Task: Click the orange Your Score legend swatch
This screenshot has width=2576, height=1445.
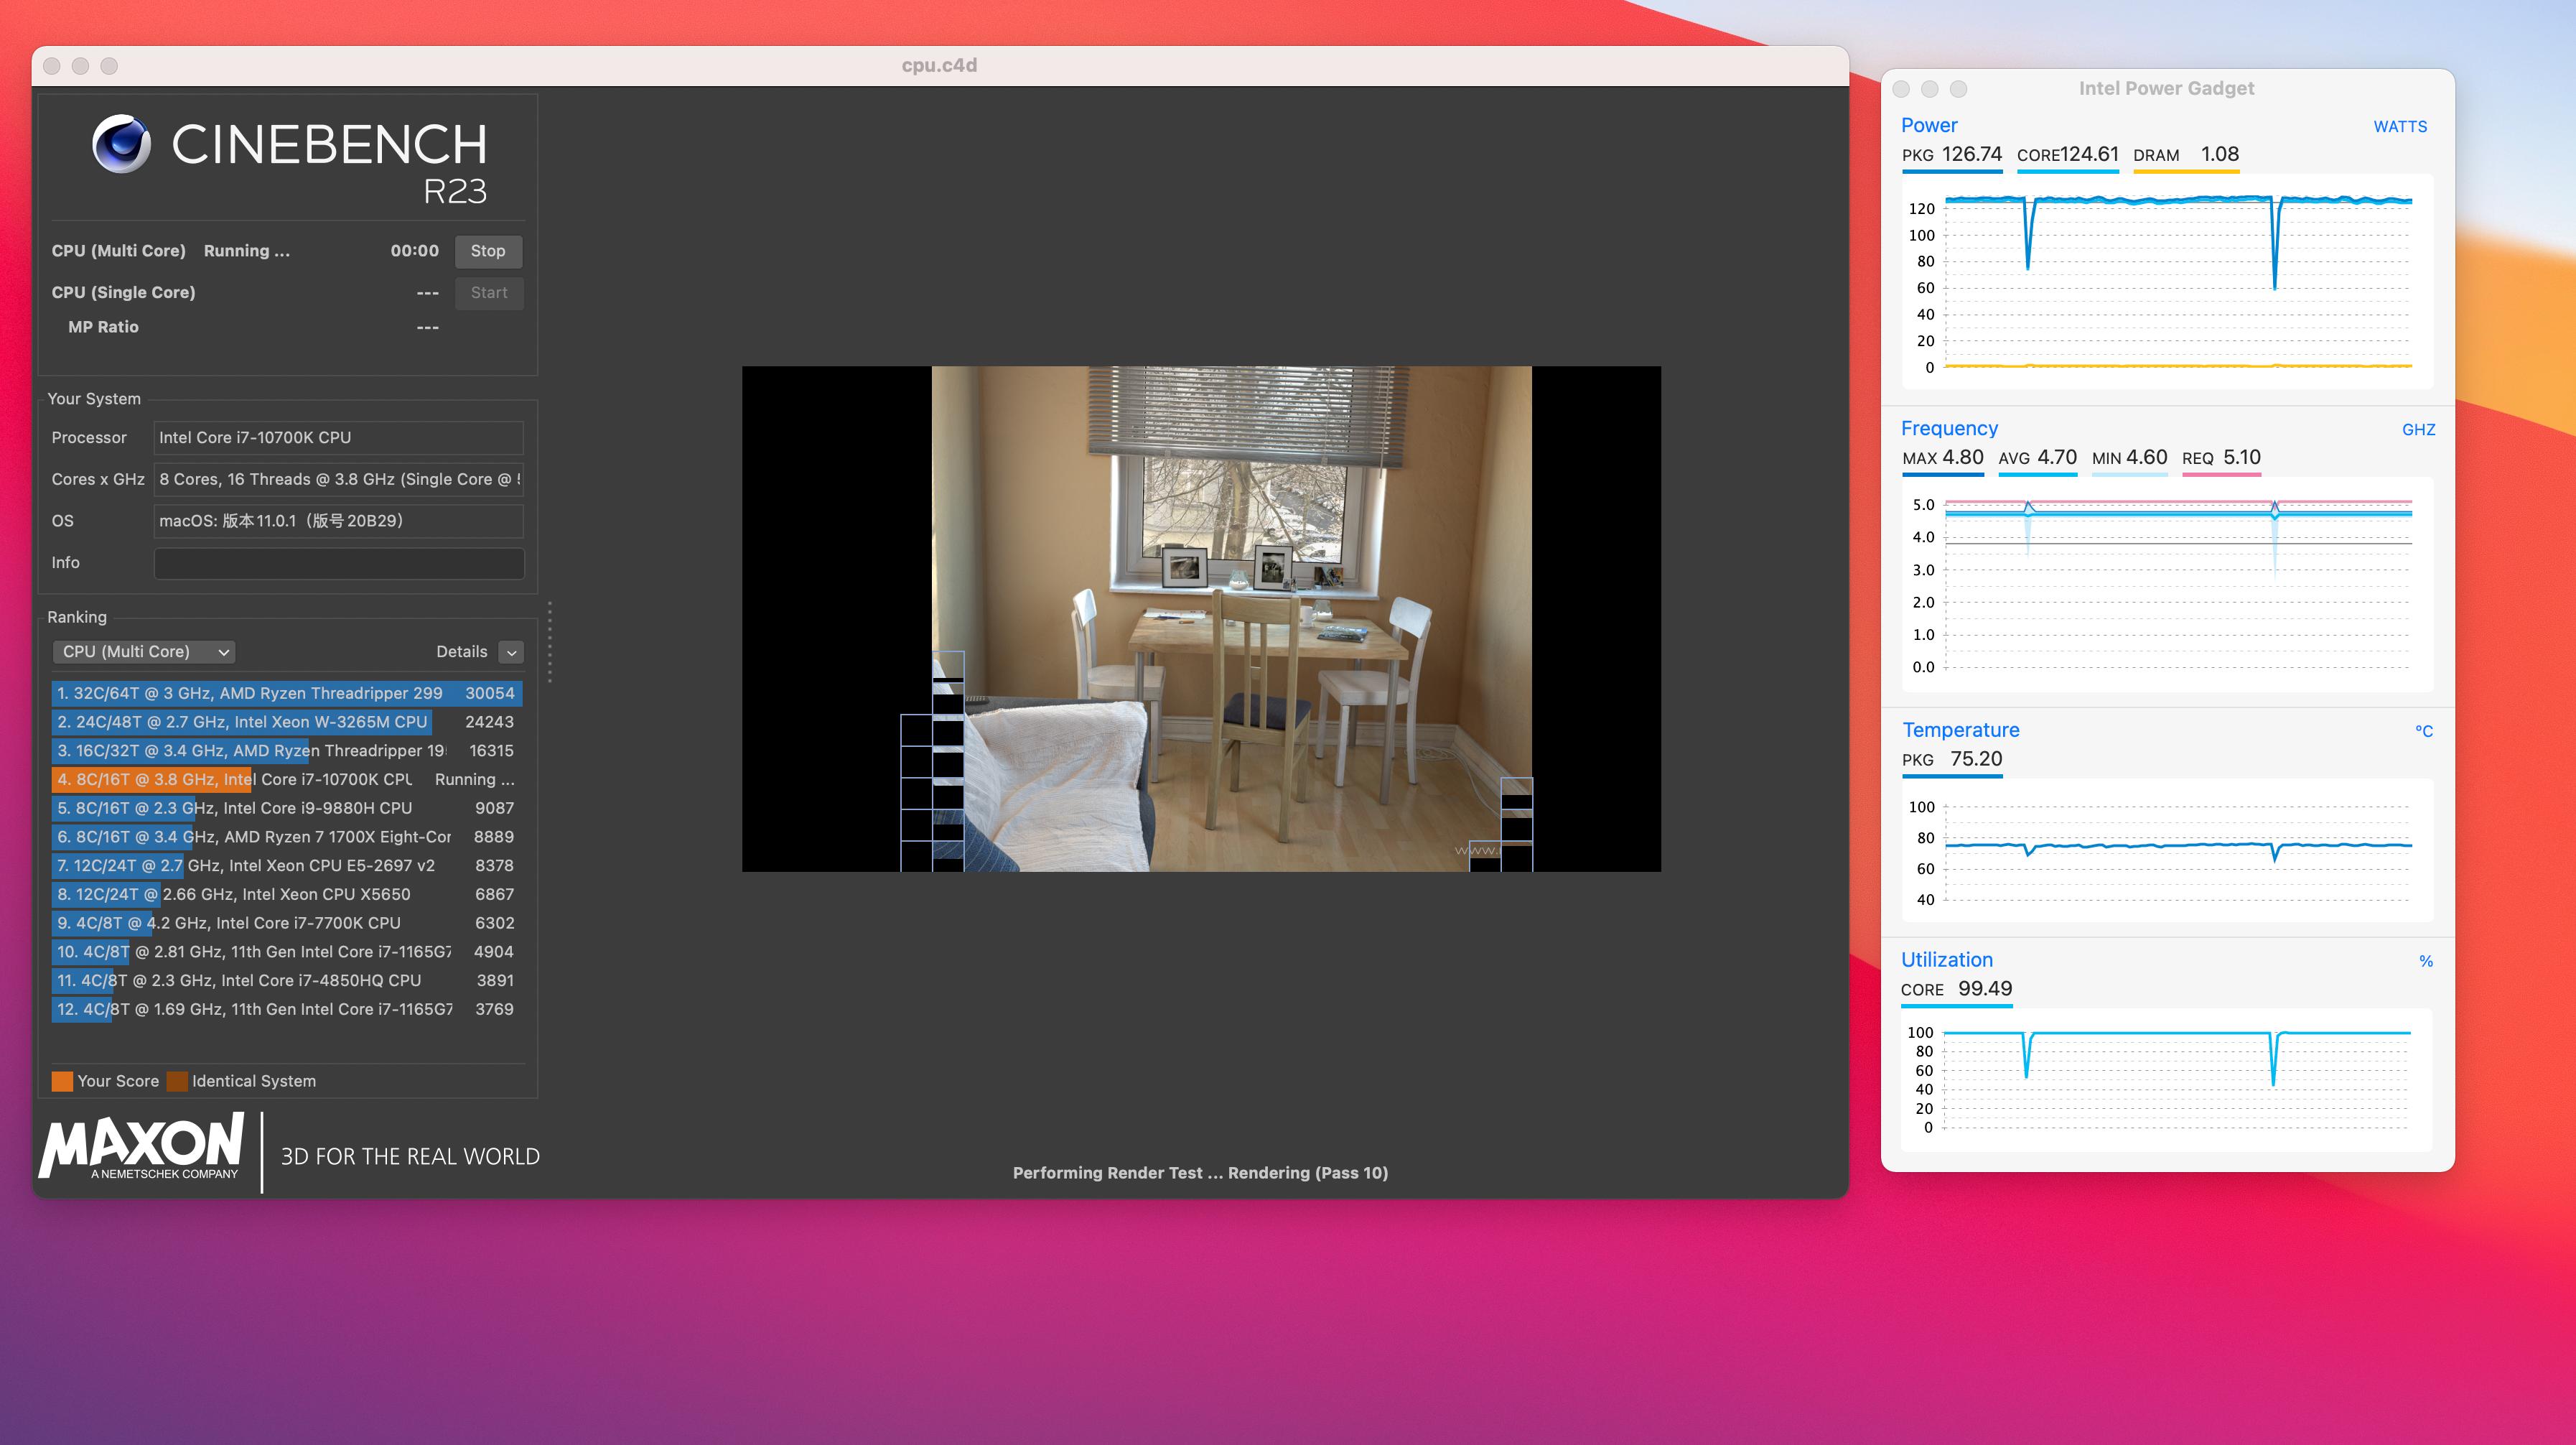Action: (62, 1081)
